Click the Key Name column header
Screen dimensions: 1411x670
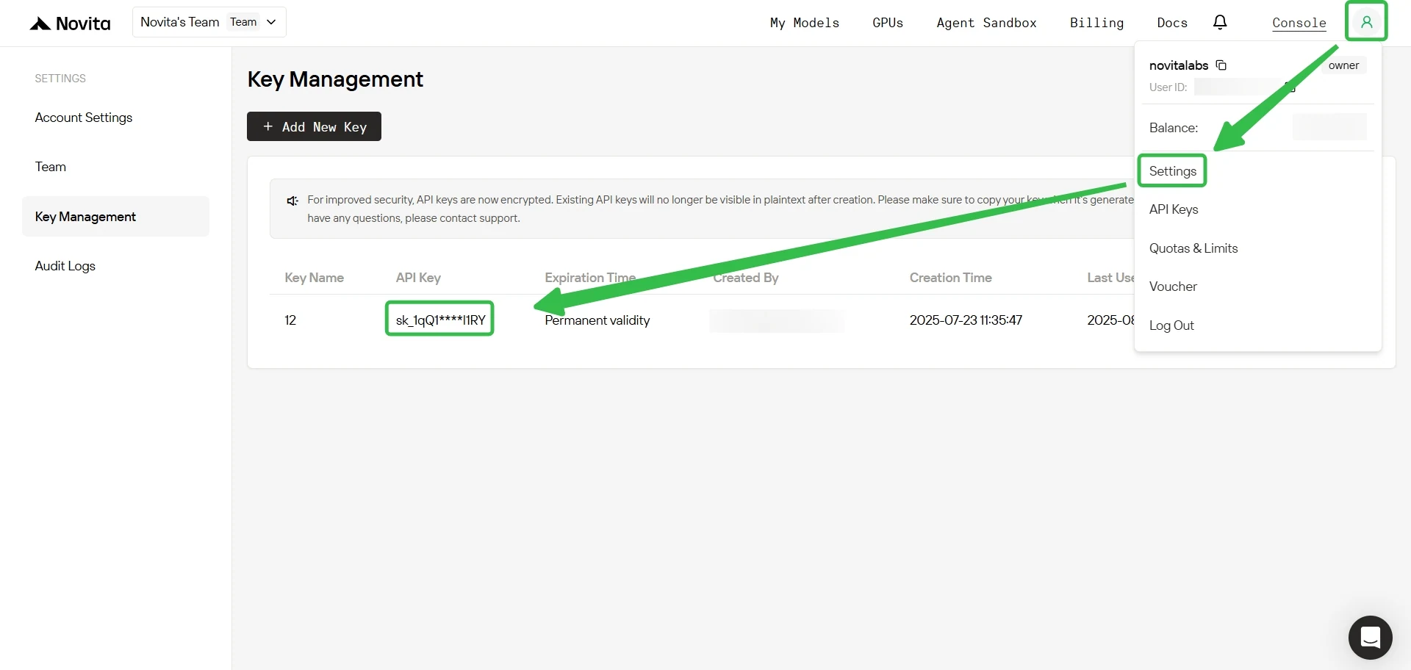click(x=314, y=278)
